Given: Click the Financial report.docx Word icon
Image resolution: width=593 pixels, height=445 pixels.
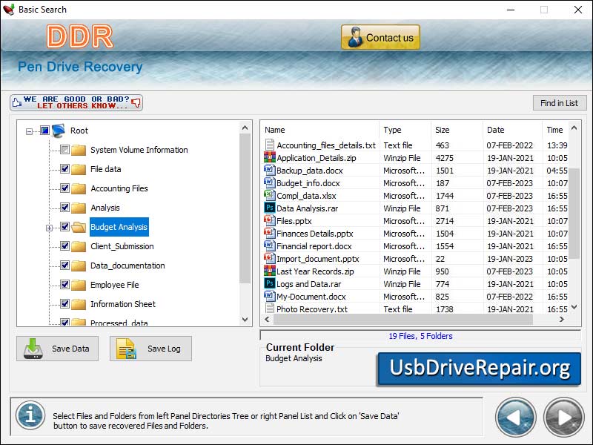Looking at the screenshot, I should [269, 245].
